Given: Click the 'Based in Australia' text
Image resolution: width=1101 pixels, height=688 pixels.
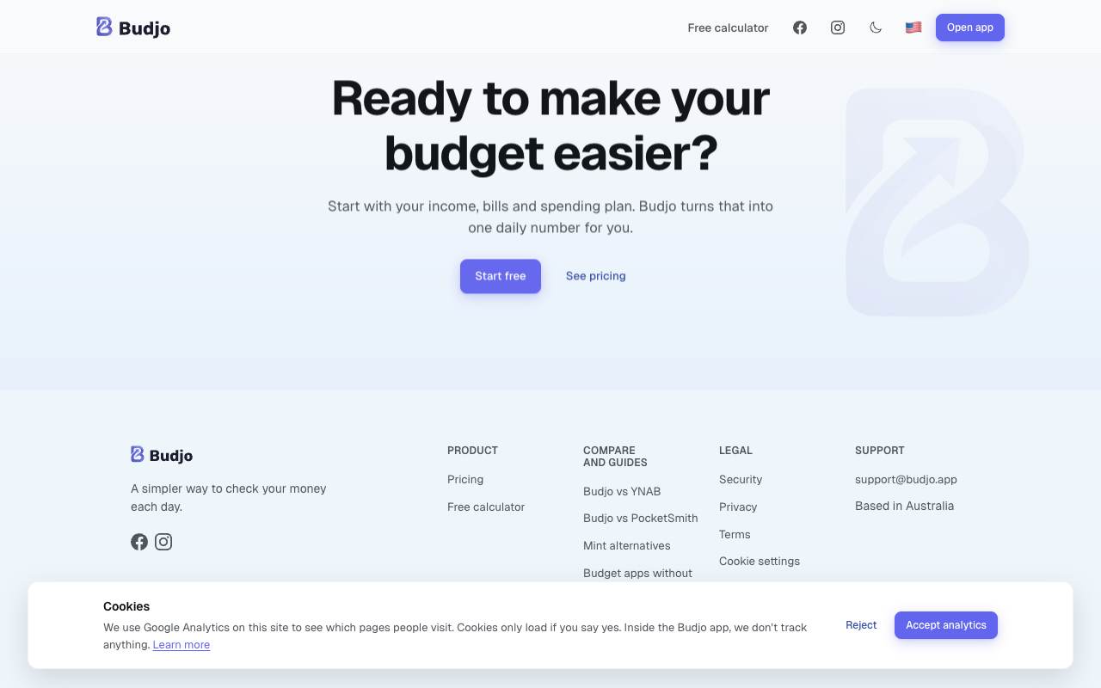Looking at the screenshot, I should 905,507.
